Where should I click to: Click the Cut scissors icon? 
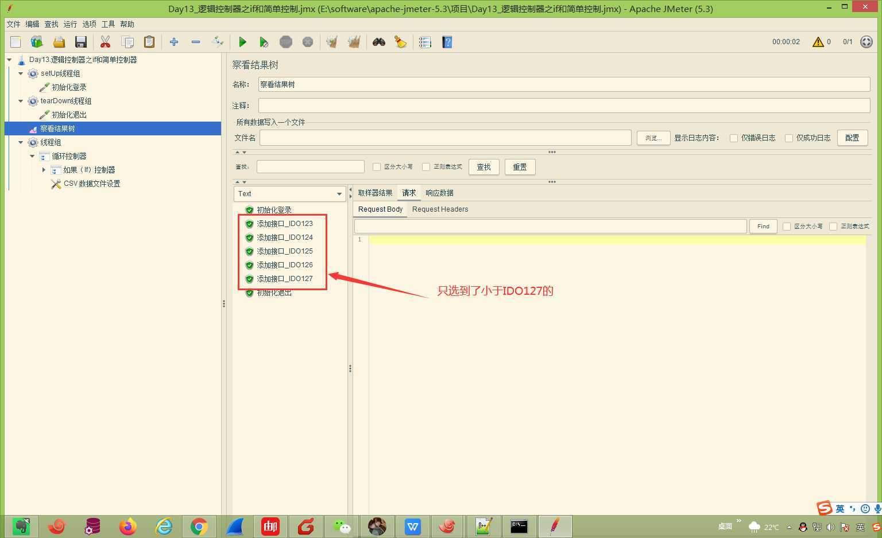tap(105, 42)
